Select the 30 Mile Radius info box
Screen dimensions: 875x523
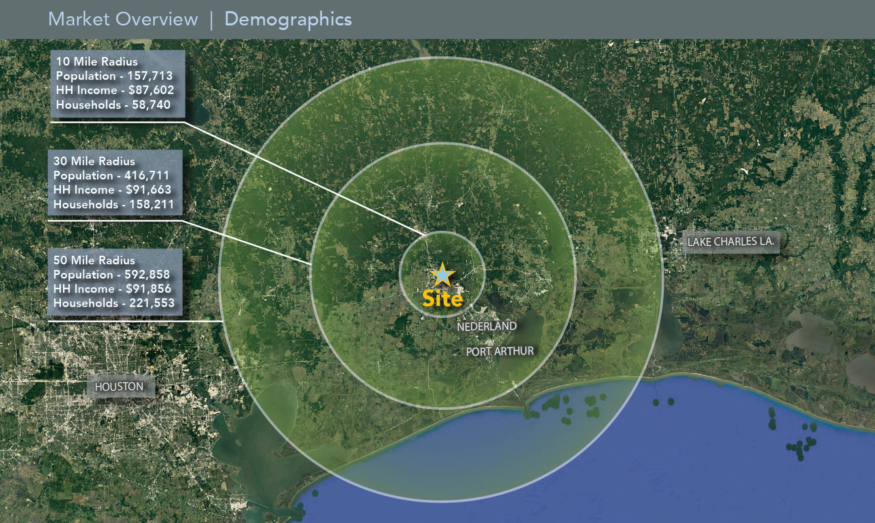coord(115,183)
